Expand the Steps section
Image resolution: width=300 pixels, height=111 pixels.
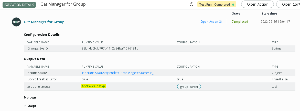(25, 106)
